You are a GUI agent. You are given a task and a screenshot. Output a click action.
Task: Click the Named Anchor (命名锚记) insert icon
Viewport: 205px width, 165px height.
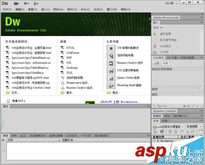coord(155,46)
